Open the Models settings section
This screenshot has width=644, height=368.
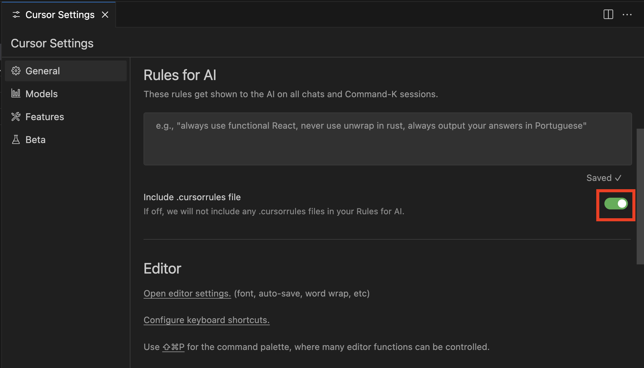coord(42,94)
